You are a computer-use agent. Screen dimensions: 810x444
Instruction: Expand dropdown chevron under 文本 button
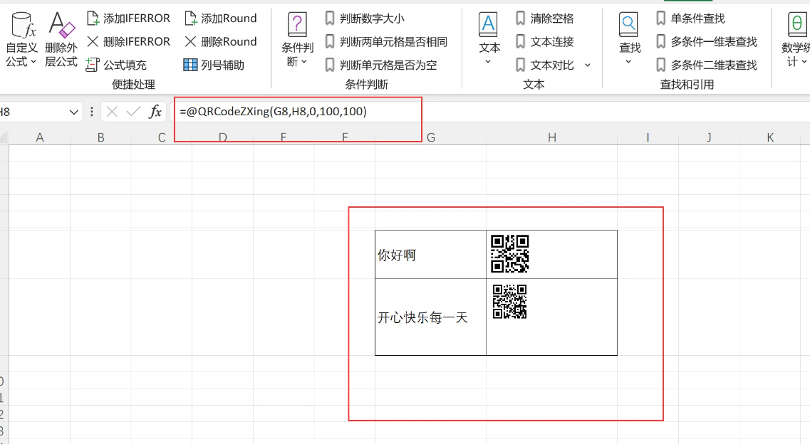pyautogui.click(x=488, y=62)
